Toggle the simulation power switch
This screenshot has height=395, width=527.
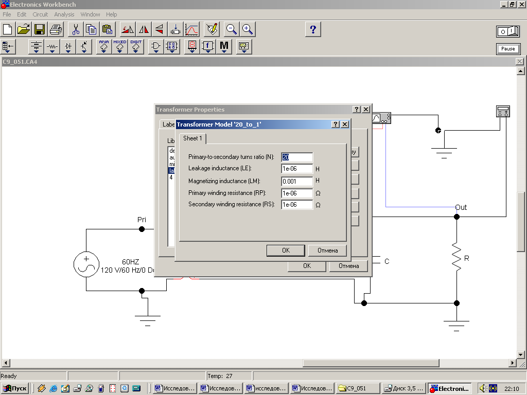tap(508, 31)
